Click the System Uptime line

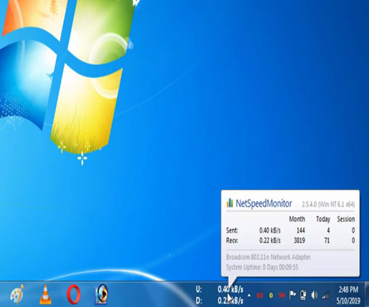click(262, 267)
